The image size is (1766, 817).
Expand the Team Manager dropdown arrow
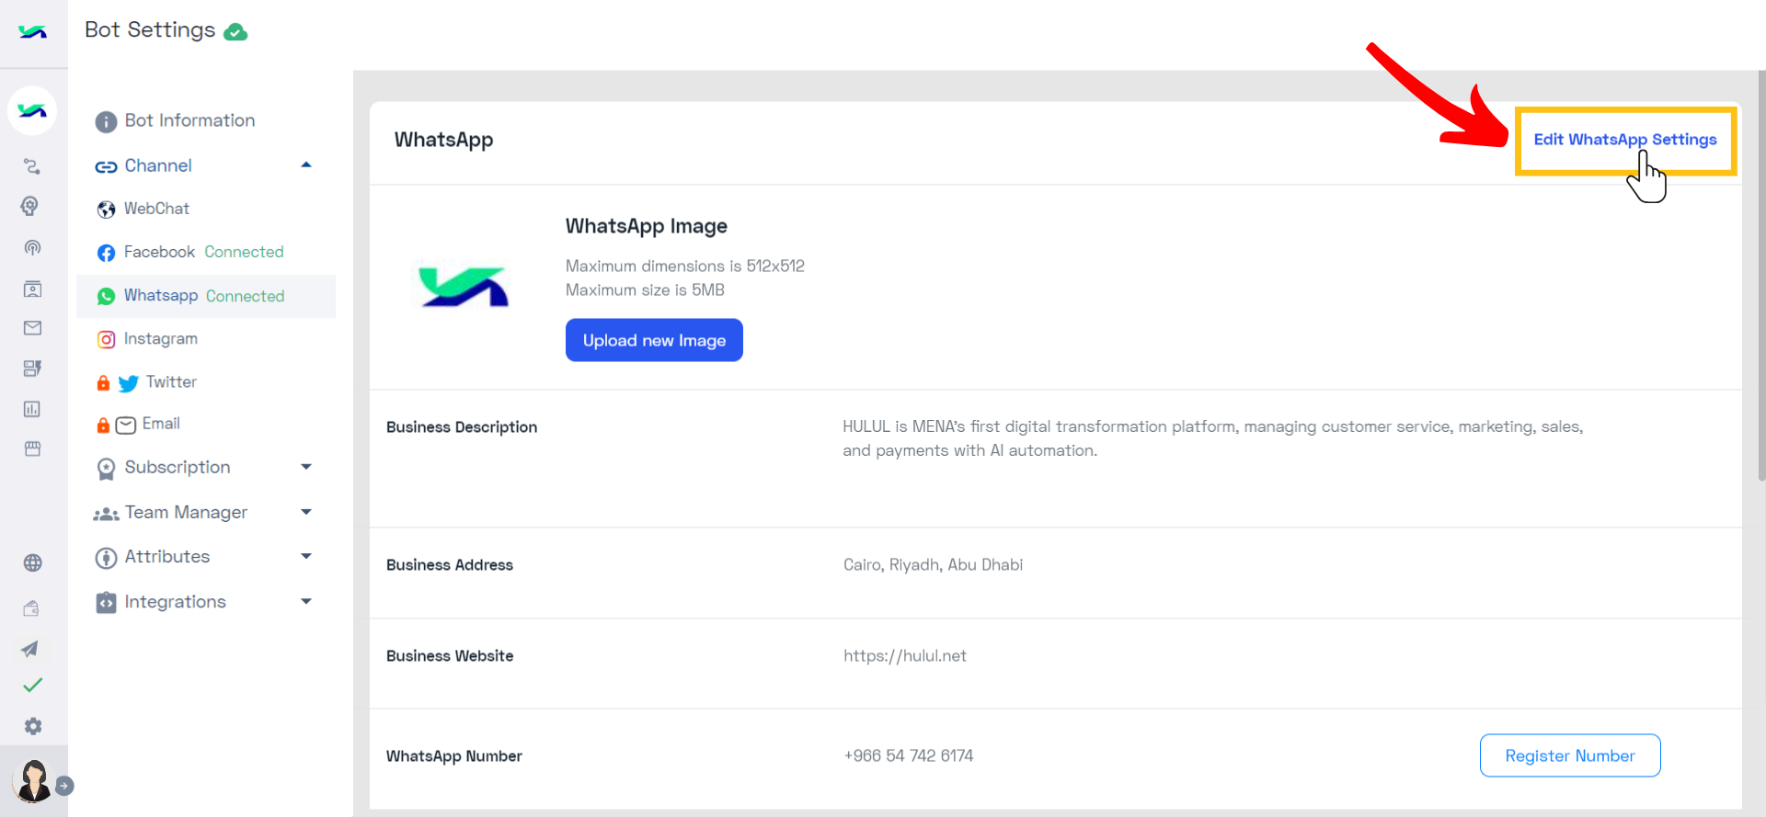306,512
